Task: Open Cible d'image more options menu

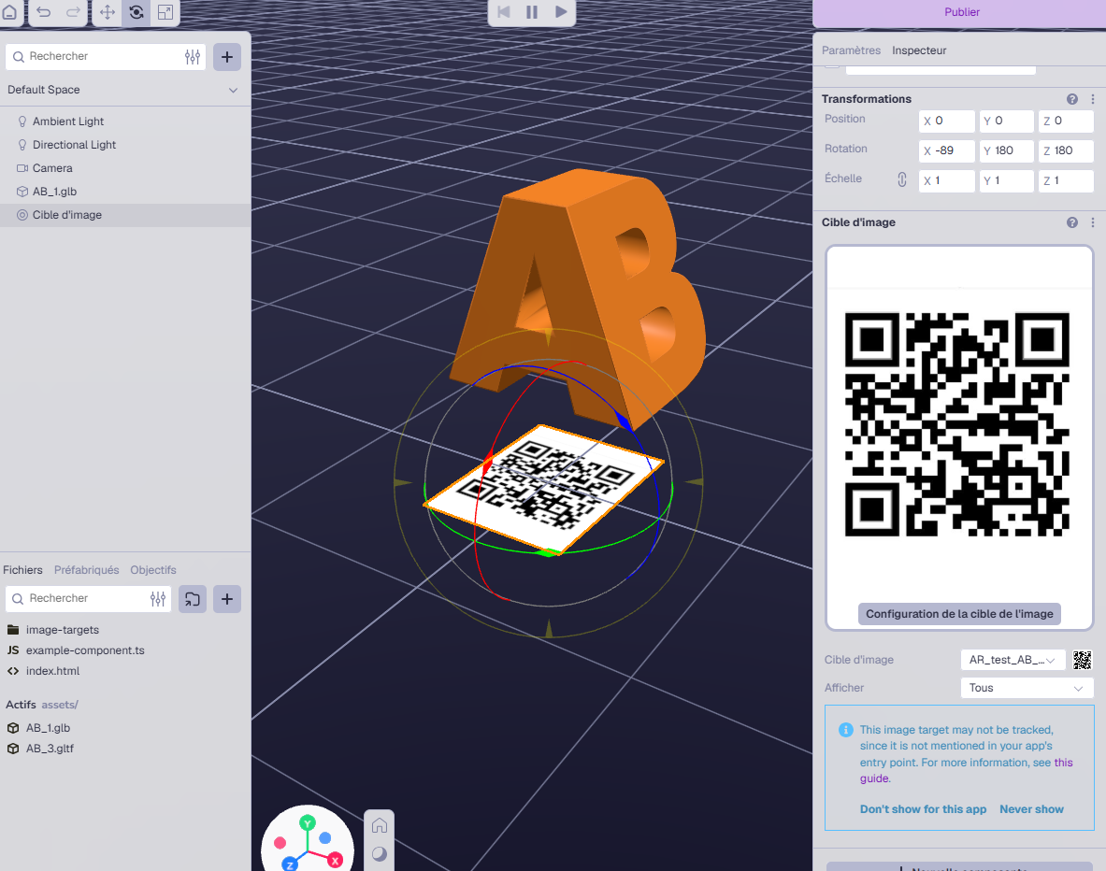Action: [x=1093, y=222]
